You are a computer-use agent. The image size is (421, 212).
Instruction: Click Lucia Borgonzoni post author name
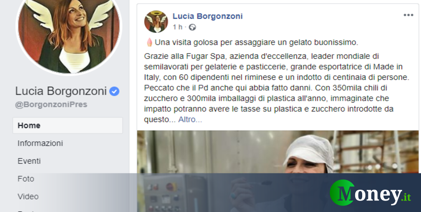click(208, 16)
